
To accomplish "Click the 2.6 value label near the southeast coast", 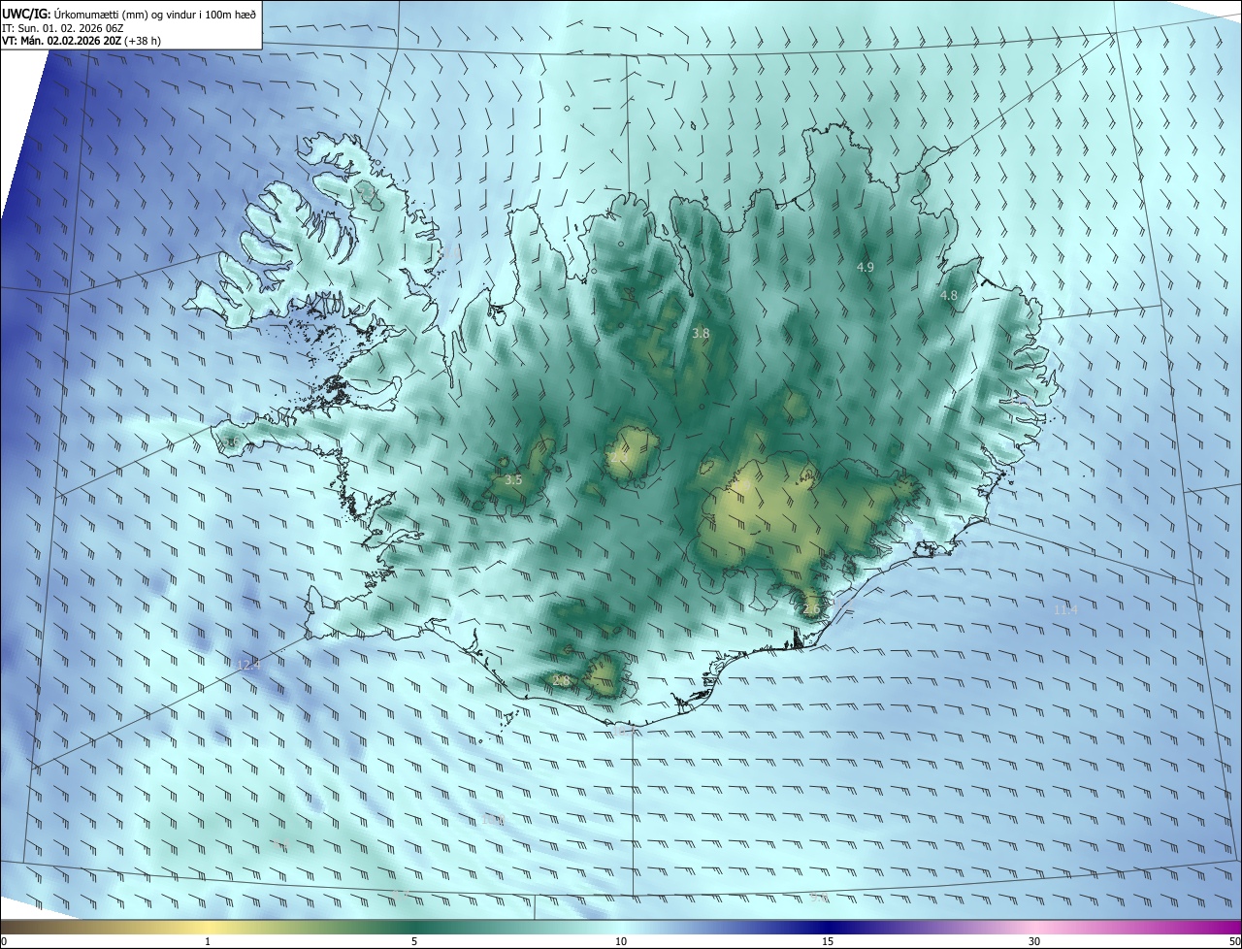I will 811,609.
